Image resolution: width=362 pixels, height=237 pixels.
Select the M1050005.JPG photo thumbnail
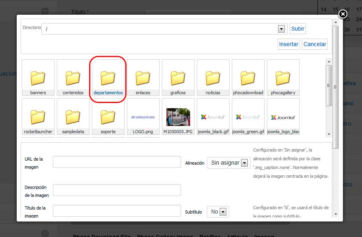(x=178, y=117)
